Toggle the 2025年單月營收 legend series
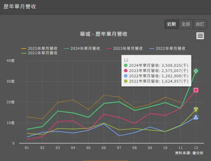Screen dimensions: 211x161 (39, 48)
